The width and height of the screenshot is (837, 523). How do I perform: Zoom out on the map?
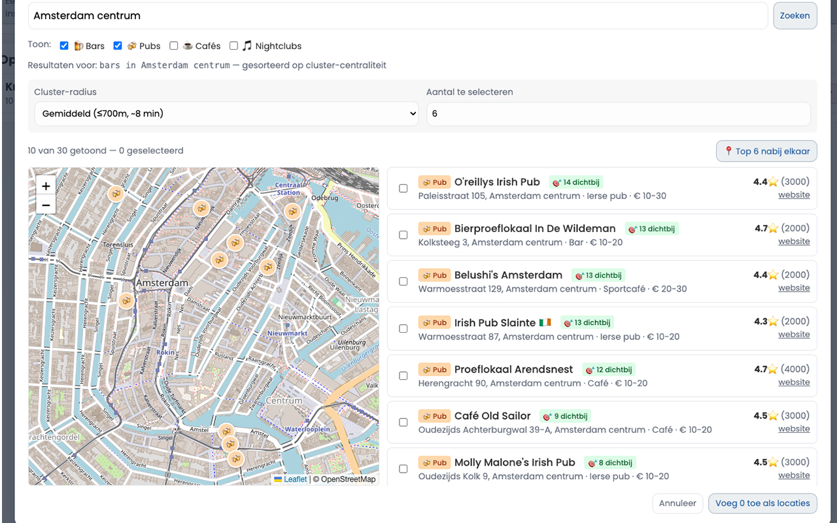pos(46,205)
